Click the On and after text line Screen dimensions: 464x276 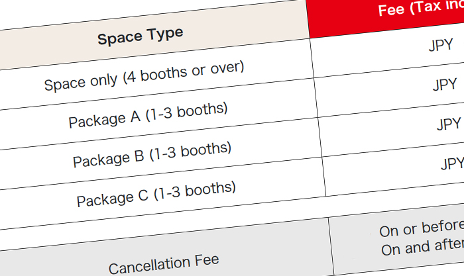(x=422, y=247)
